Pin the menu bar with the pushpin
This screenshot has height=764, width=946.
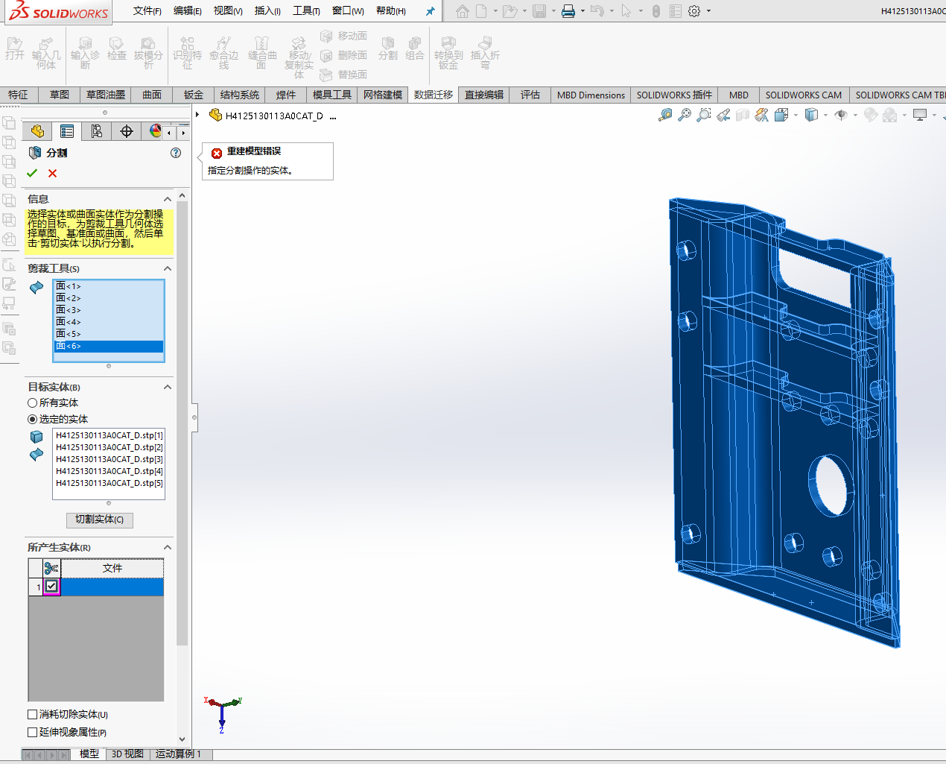[x=430, y=11]
